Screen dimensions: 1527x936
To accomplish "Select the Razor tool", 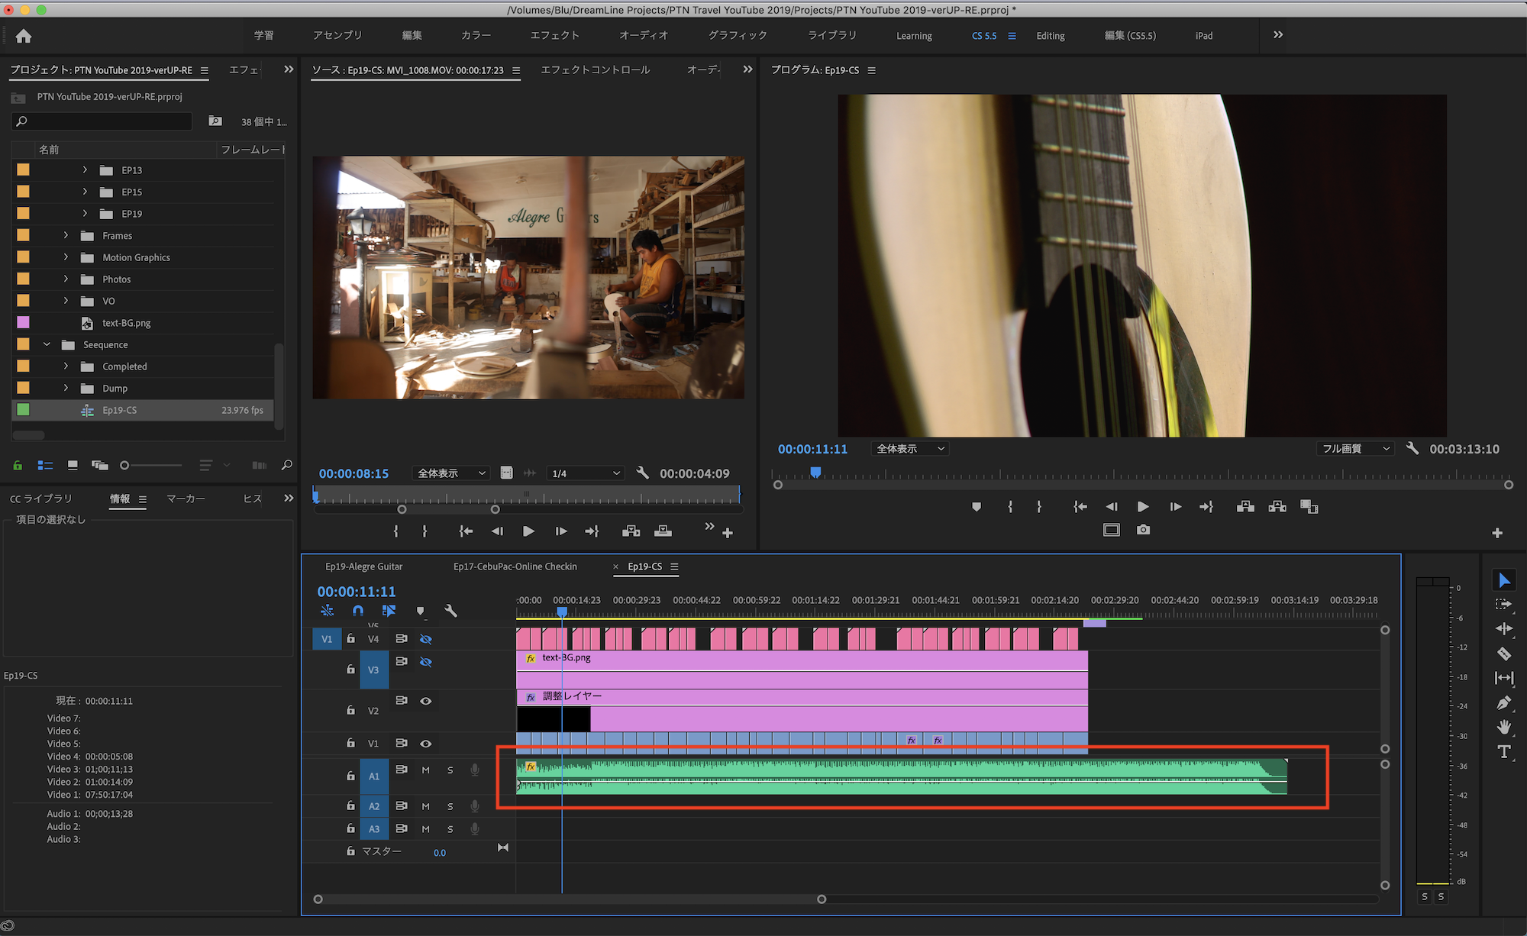I will click(x=1503, y=654).
